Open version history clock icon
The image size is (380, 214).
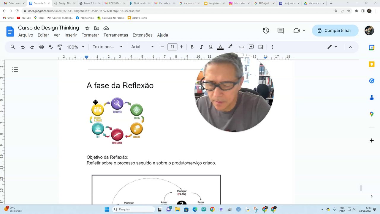pyautogui.click(x=266, y=31)
